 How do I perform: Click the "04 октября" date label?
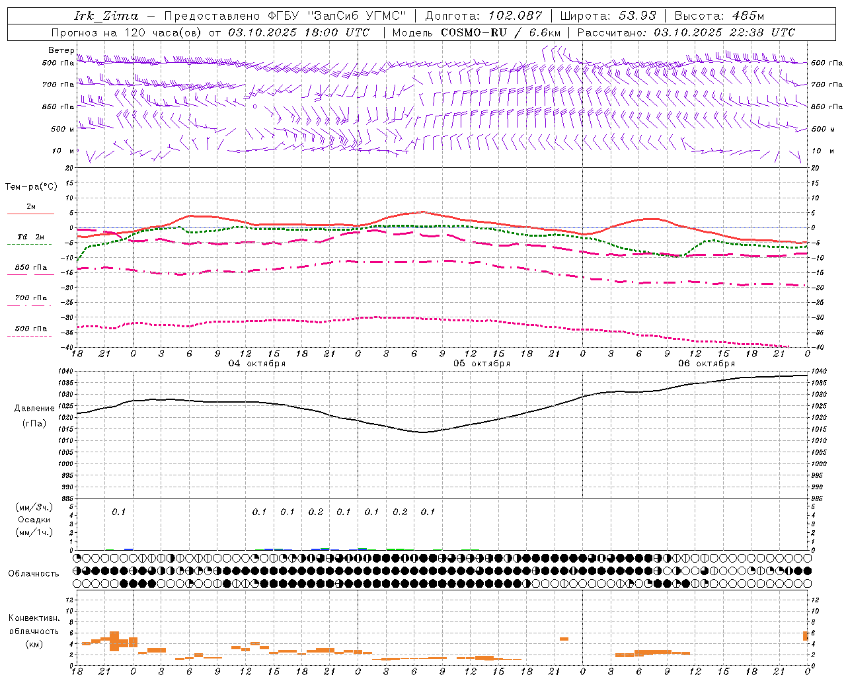(x=257, y=364)
